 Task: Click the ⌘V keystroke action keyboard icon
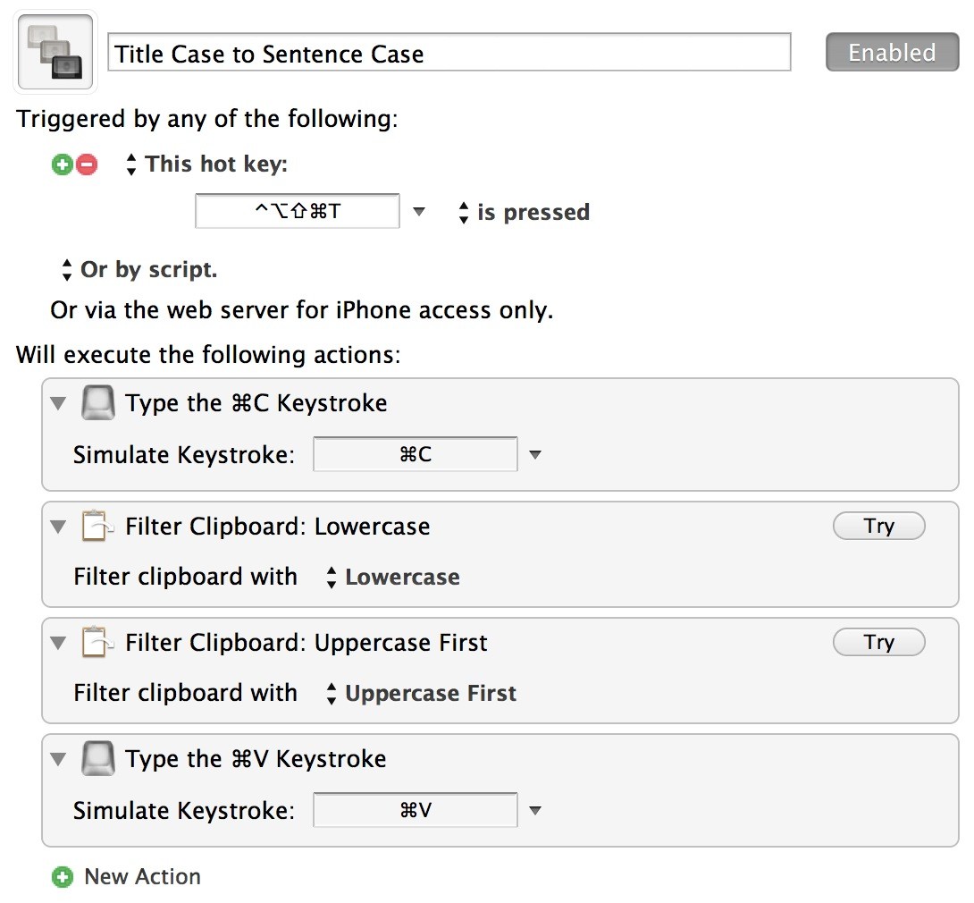(x=98, y=758)
